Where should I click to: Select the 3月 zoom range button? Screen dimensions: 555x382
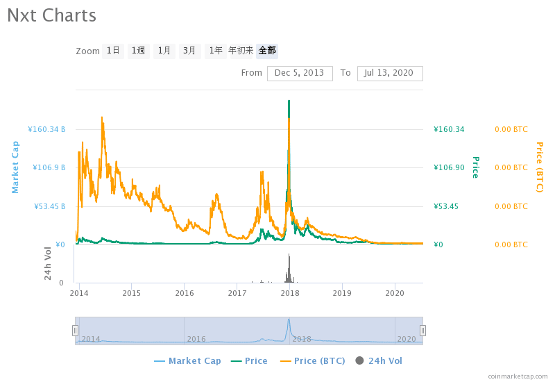click(x=189, y=51)
